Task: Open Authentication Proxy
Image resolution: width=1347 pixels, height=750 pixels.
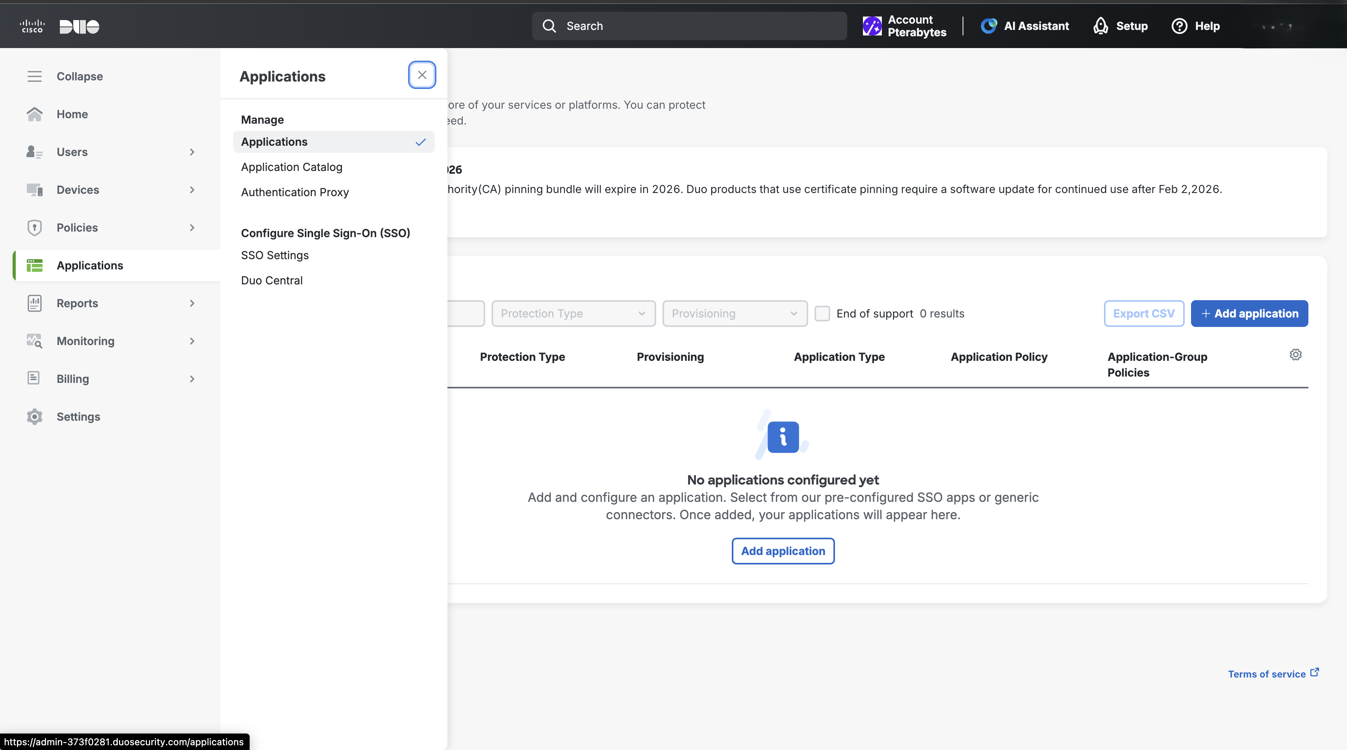Action: coord(295,192)
